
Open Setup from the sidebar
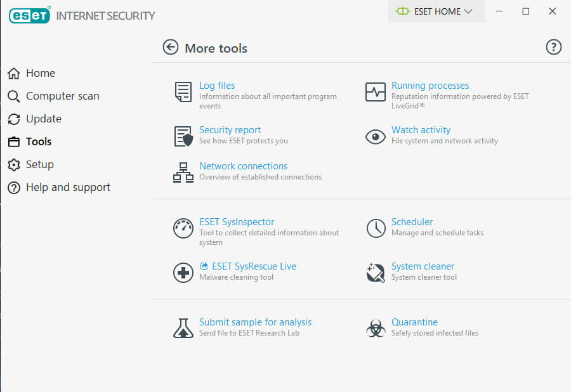[x=40, y=164]
